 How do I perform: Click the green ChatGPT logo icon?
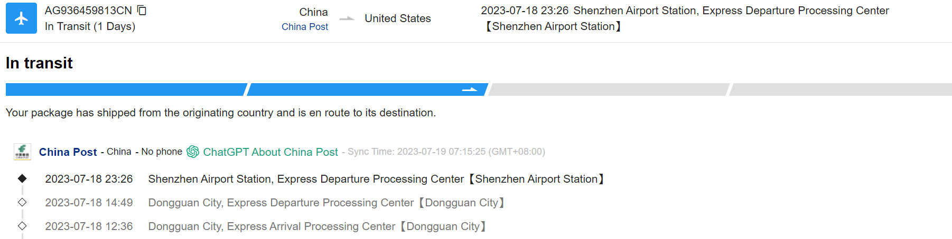193,152
